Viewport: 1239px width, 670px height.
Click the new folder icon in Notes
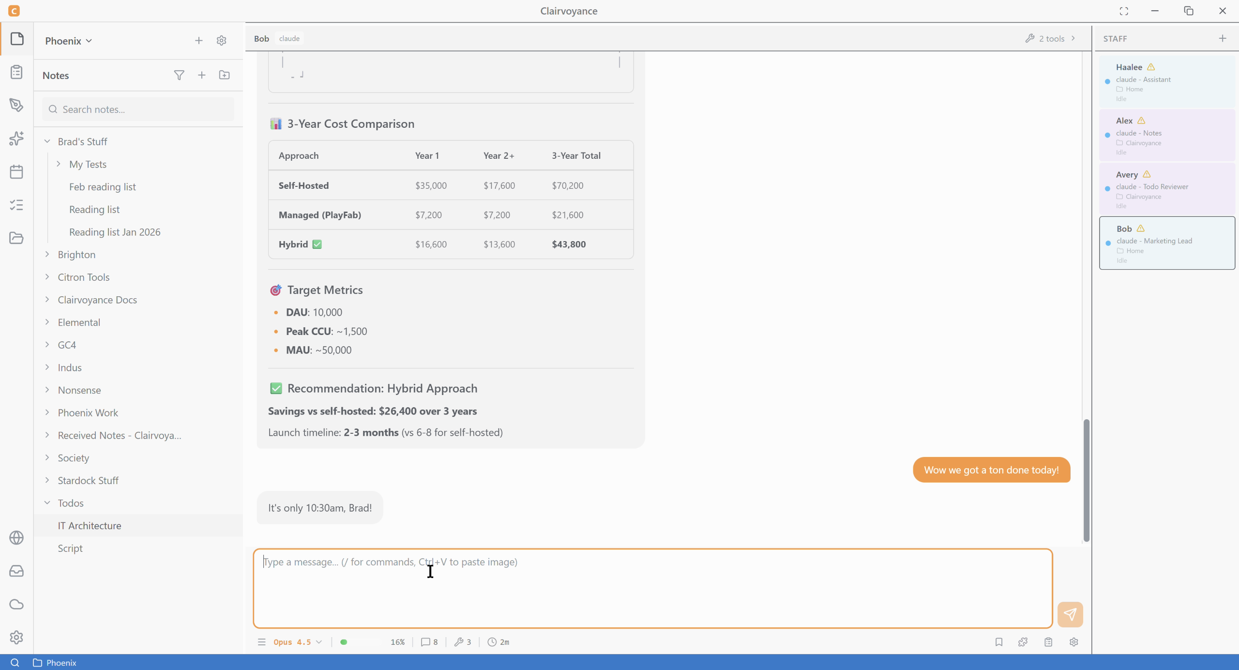[x=224, y=75]
